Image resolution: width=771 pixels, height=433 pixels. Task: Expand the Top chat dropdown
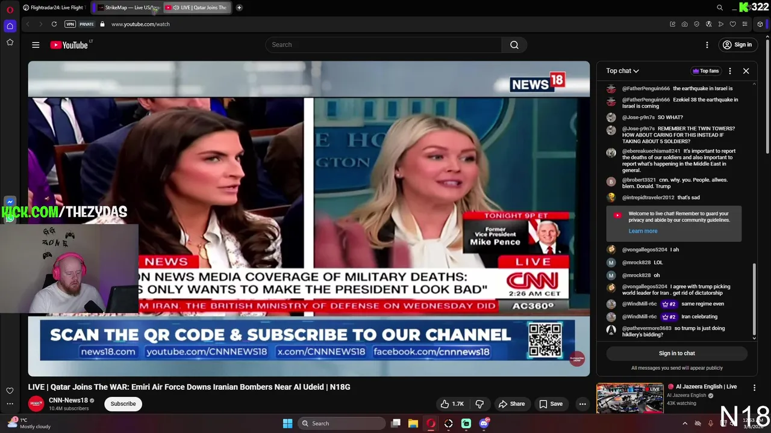(x=622, y=71)
